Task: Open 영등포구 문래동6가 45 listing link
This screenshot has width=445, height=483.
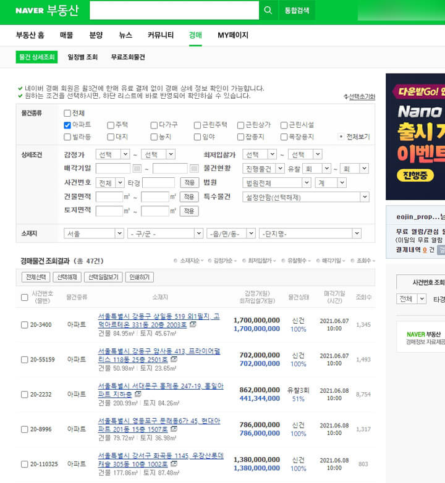Action: 159,425
